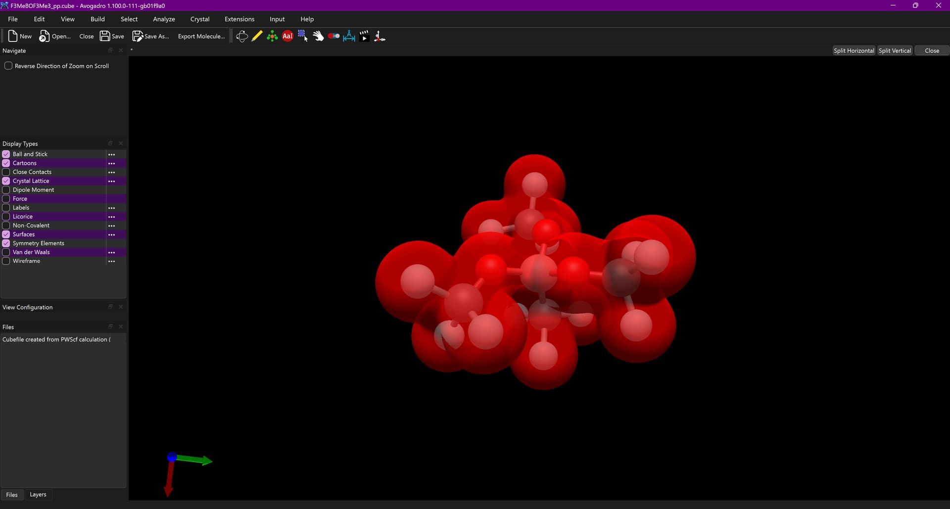Select the Draw pencil tool

(257, 36)
